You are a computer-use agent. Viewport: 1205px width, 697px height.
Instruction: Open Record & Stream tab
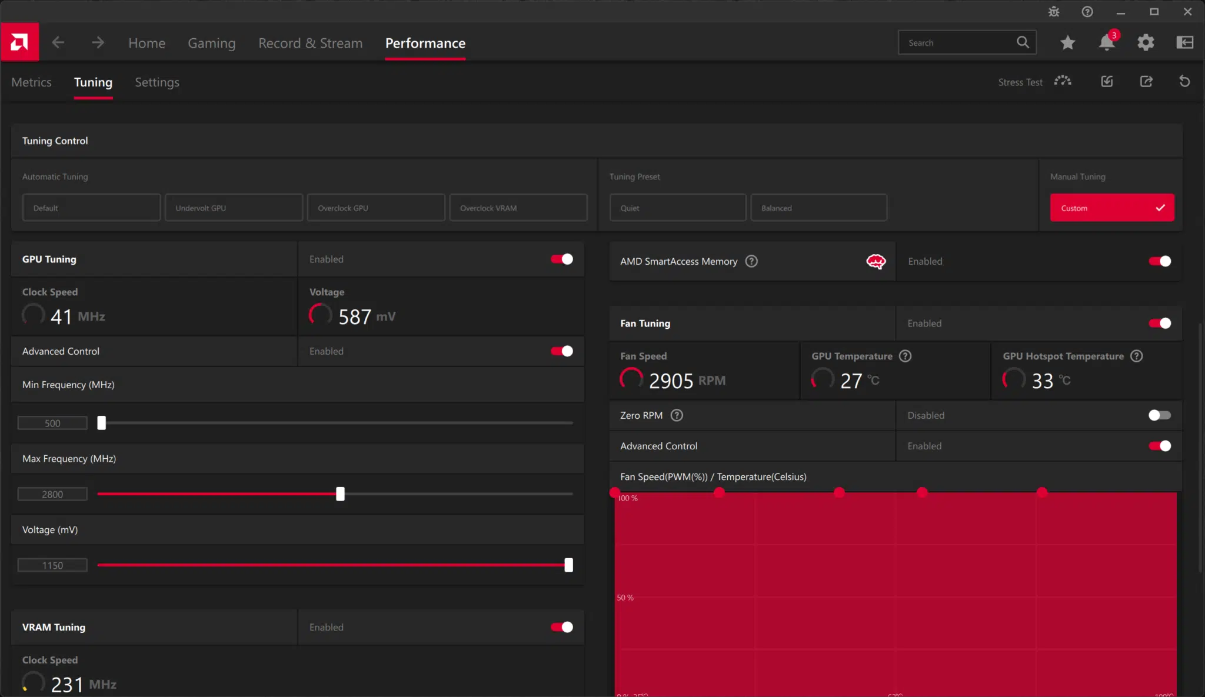pos(310,43)
